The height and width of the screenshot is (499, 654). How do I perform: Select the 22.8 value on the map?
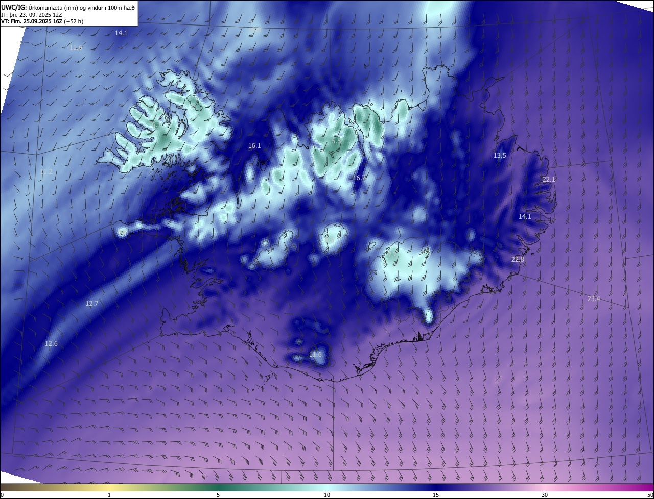point(518,260)
